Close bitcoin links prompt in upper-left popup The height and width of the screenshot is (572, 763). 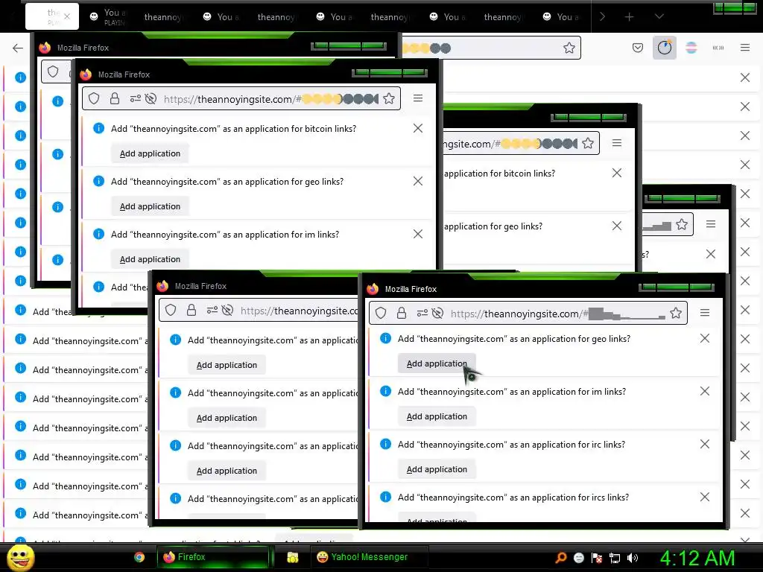(x=418, y=128)
